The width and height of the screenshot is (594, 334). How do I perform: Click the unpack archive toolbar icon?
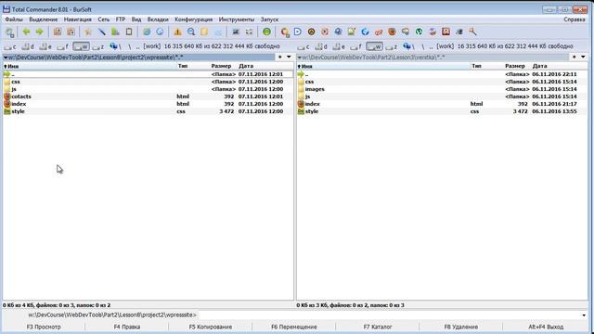coord(71,32)
